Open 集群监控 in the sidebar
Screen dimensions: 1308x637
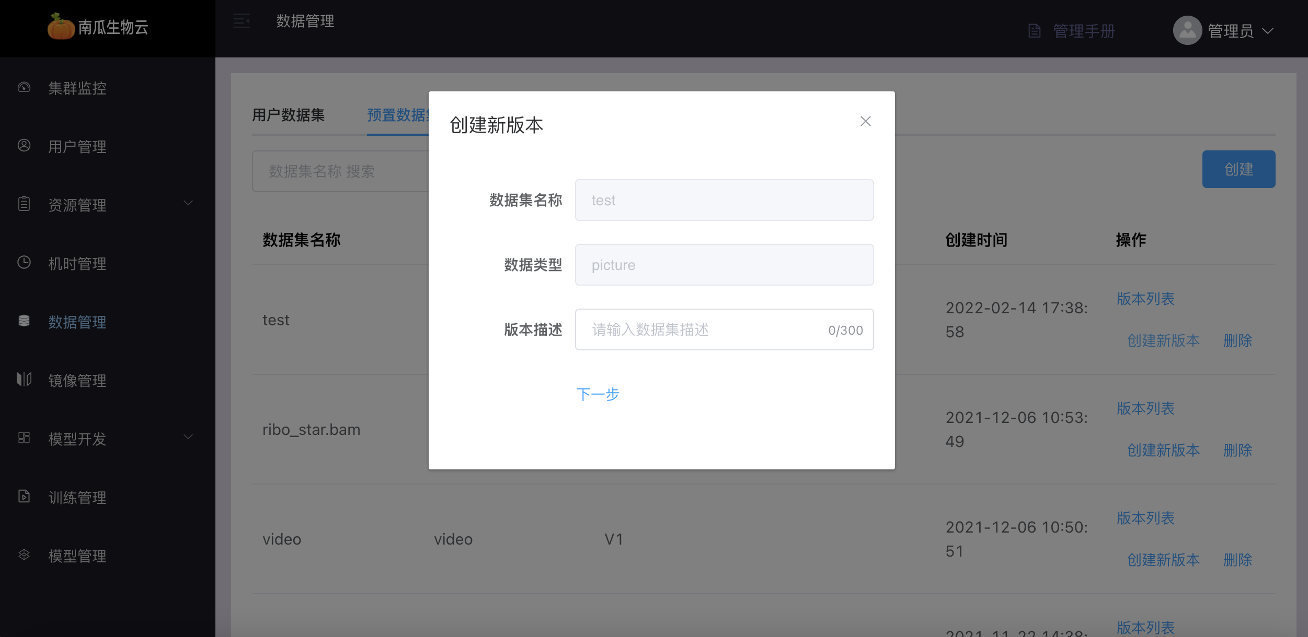pyautogui.click(x=77, y=88)
